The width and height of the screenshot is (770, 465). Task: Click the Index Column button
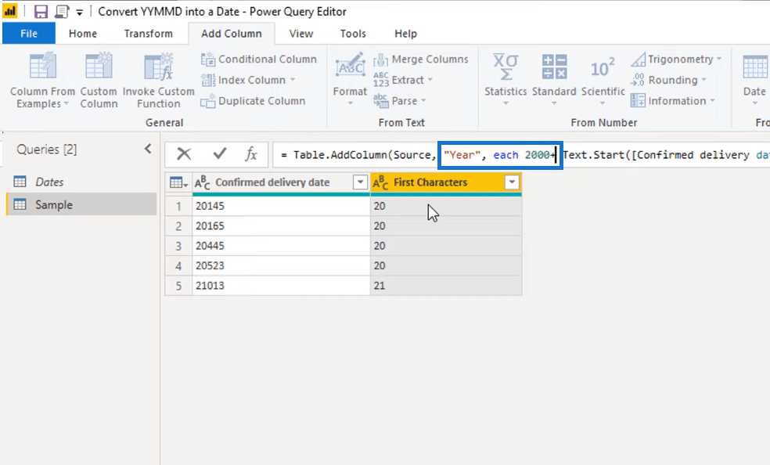pyautogui.click(x=243, y=80)
